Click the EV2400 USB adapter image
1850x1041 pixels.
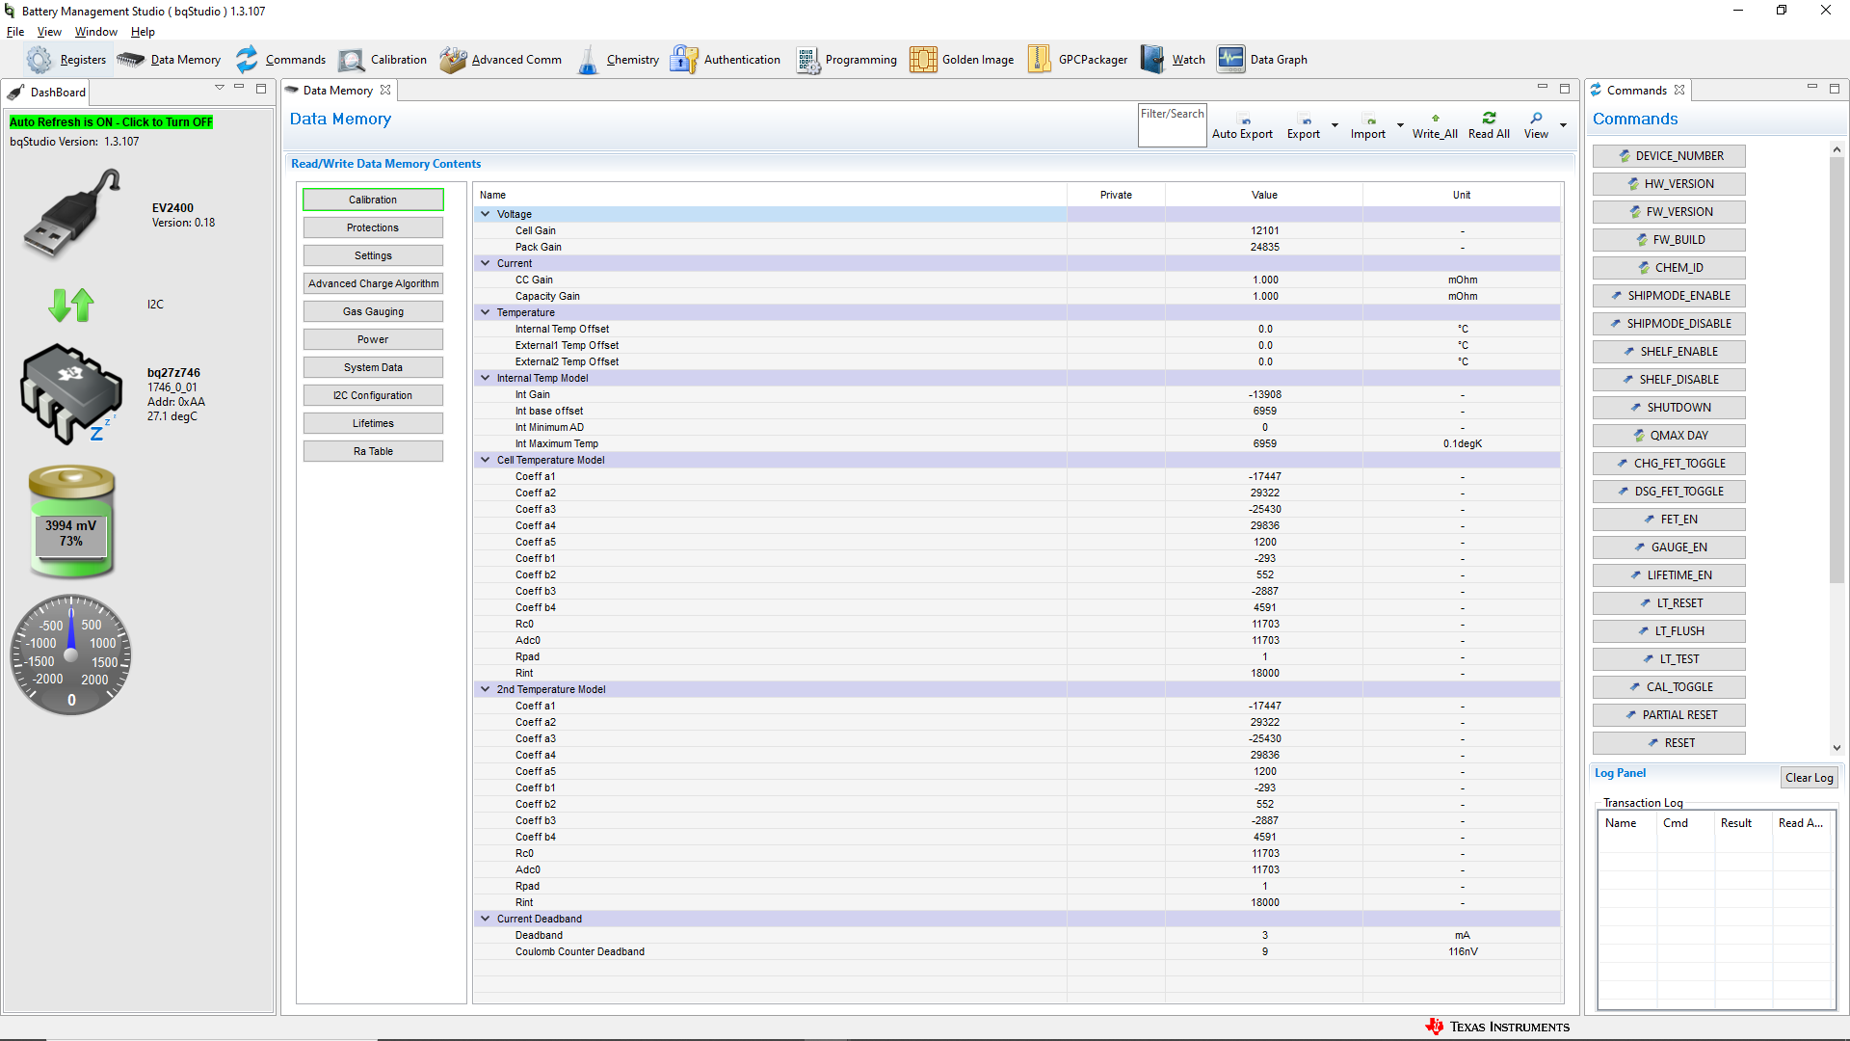pos(73,214)
